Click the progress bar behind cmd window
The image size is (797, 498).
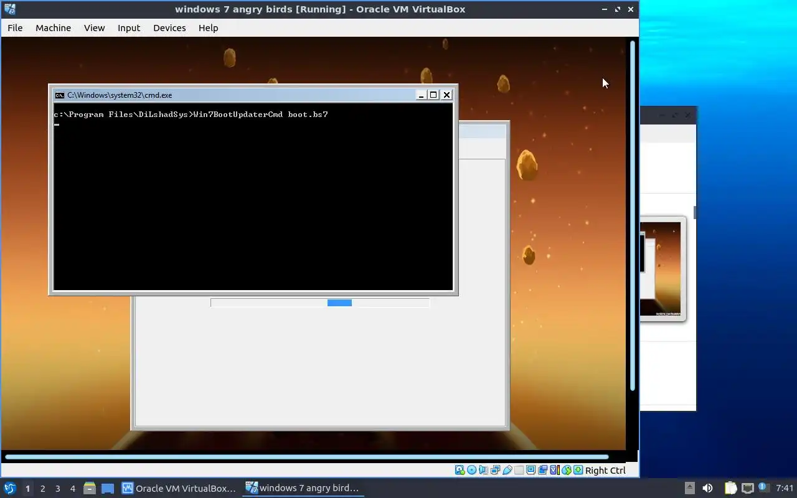[x=320, y=303]
